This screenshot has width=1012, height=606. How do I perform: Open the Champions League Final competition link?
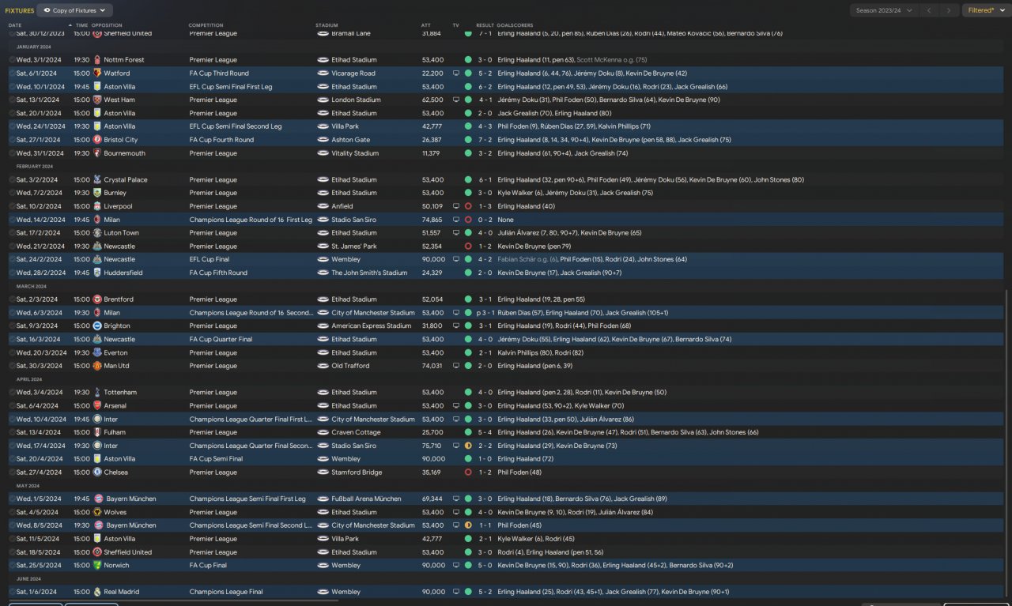click(x=228, y=592)
